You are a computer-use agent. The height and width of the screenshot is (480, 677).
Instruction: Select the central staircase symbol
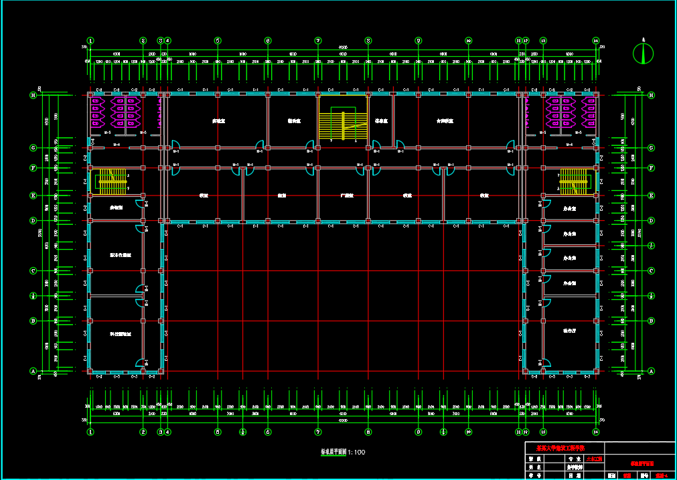[343, 124]
